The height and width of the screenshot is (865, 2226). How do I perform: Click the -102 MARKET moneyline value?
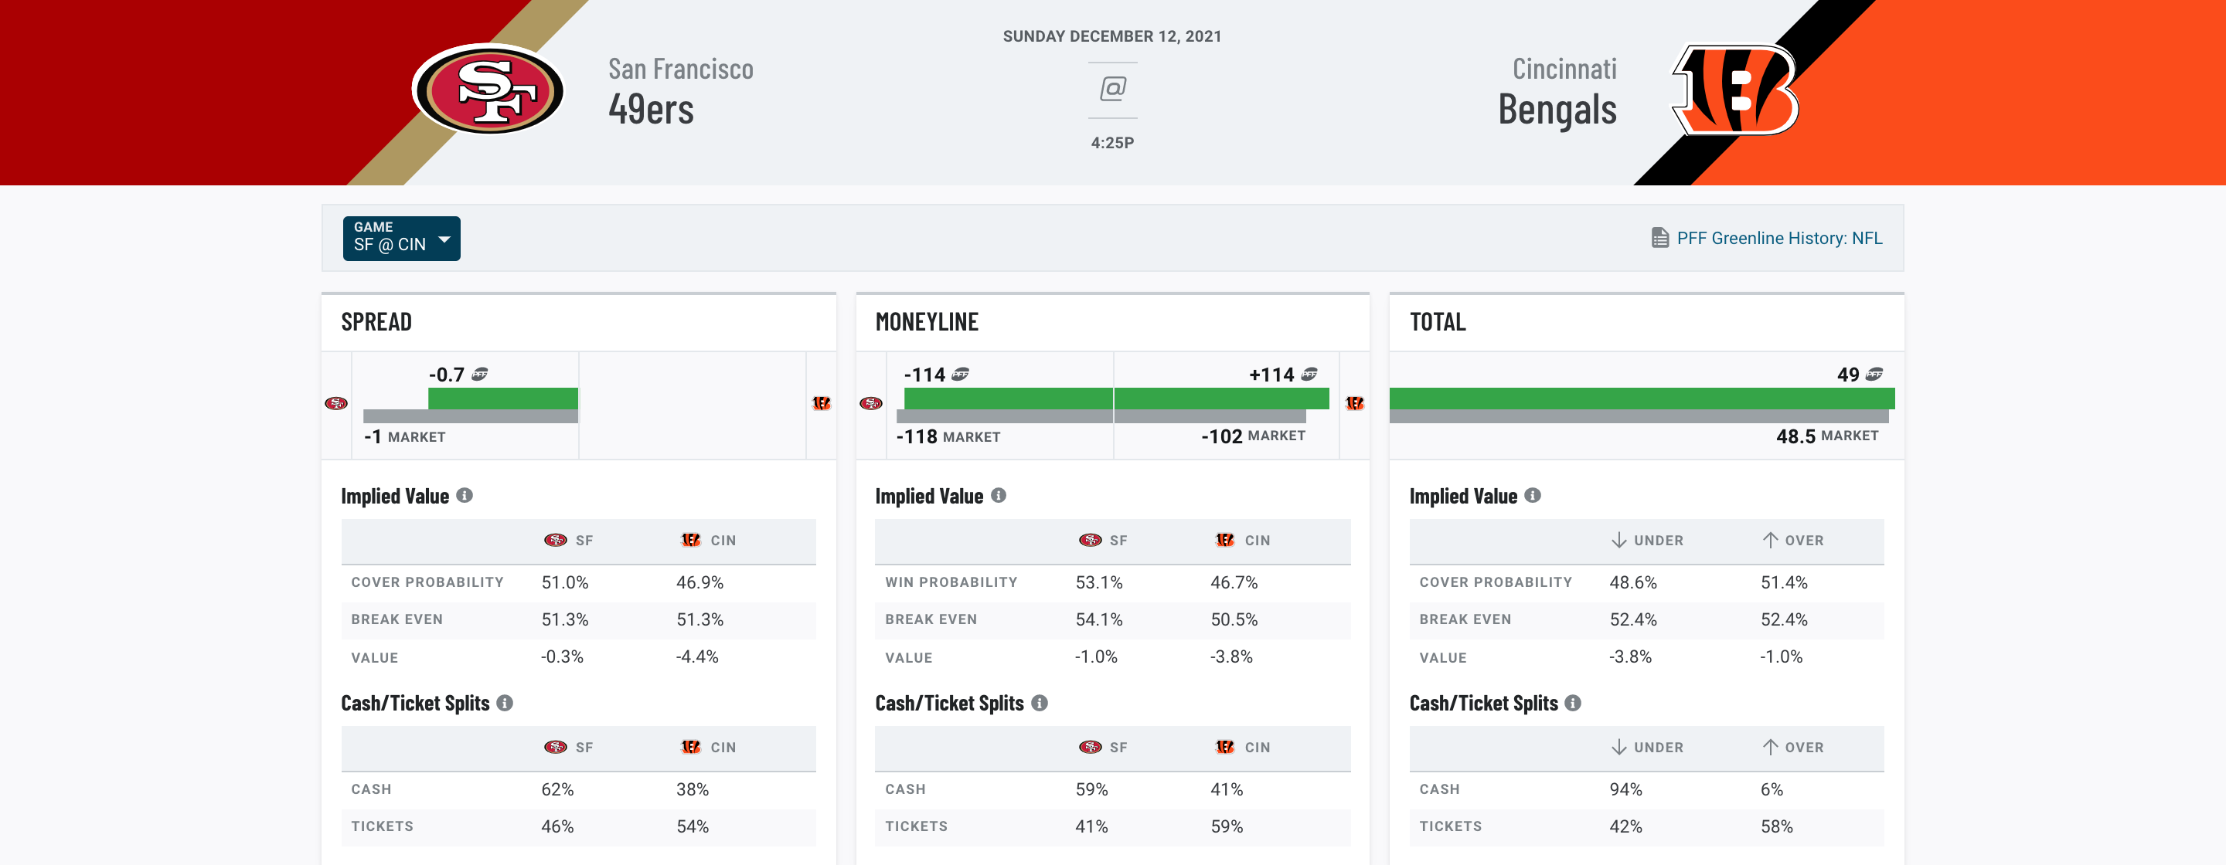[1253, 436]
